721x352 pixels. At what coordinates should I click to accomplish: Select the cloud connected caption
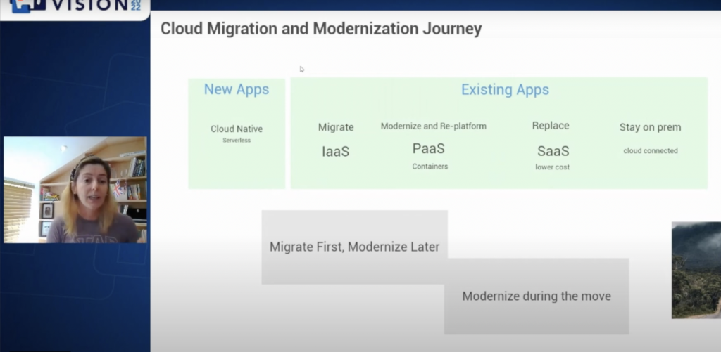tap(650, 150)
